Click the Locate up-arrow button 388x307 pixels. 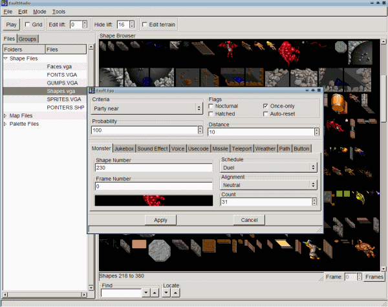point(176,293)
